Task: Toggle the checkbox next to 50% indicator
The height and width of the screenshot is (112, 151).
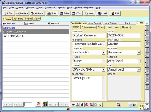Action: [147, 105]
